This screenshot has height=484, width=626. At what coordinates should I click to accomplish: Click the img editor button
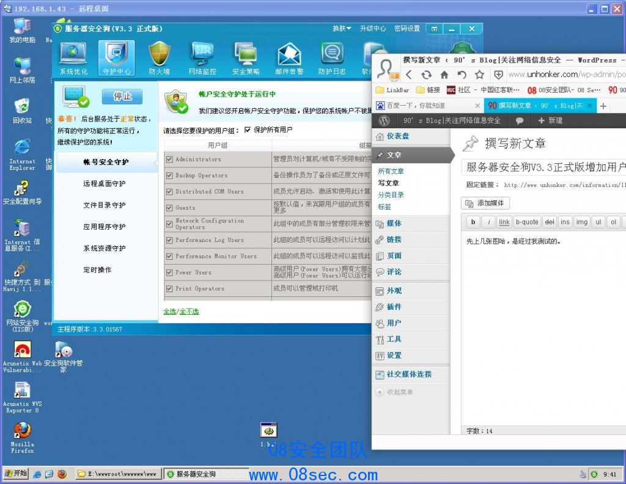[x=582, y=222]
